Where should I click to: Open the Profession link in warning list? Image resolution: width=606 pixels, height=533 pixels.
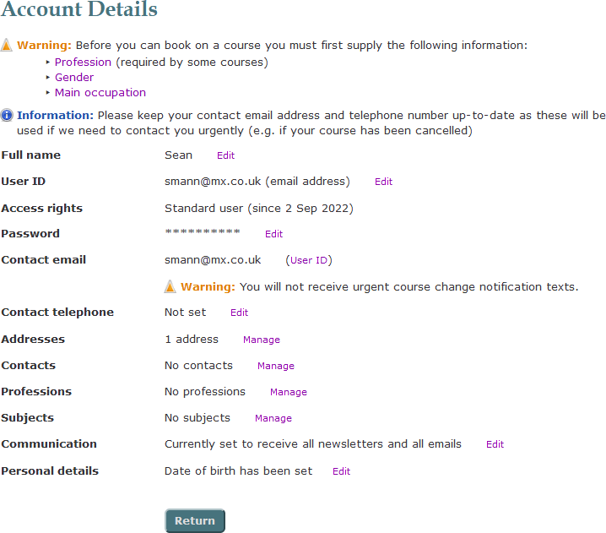coord(83,63)
